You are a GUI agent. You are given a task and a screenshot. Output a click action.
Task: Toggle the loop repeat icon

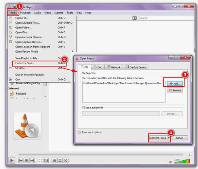60,160
